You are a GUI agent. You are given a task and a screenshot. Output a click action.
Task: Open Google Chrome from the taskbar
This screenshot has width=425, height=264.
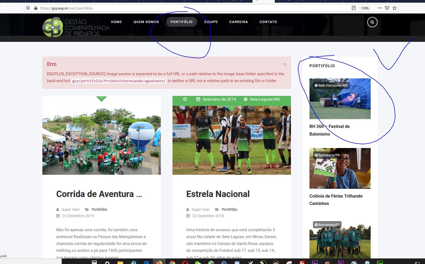[x=172, y=262]
